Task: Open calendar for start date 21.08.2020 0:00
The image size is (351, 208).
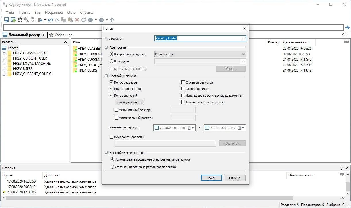Action: tap(191, 128)
